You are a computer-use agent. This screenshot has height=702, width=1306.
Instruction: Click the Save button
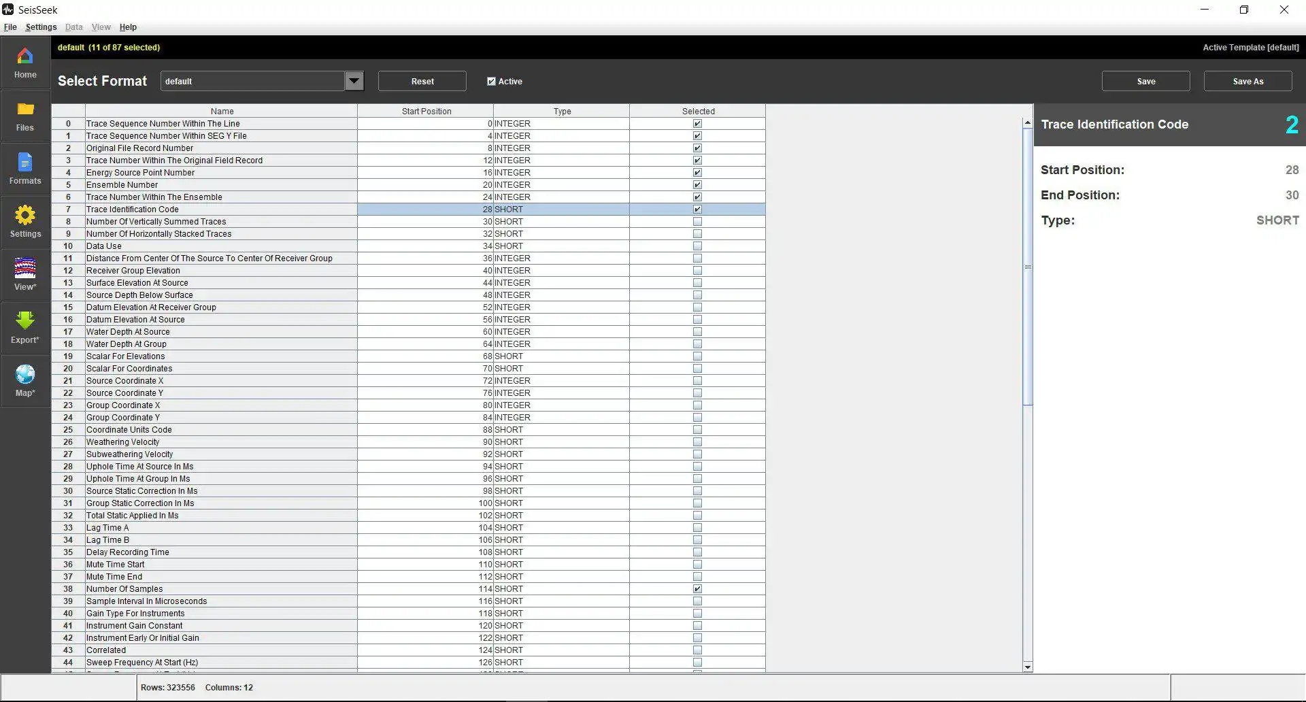click(x=1146, y=81)
